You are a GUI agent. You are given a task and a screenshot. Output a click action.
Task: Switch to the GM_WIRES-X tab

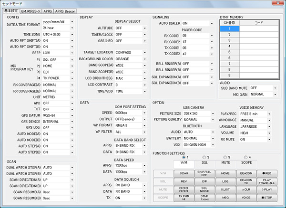(30, 9)
